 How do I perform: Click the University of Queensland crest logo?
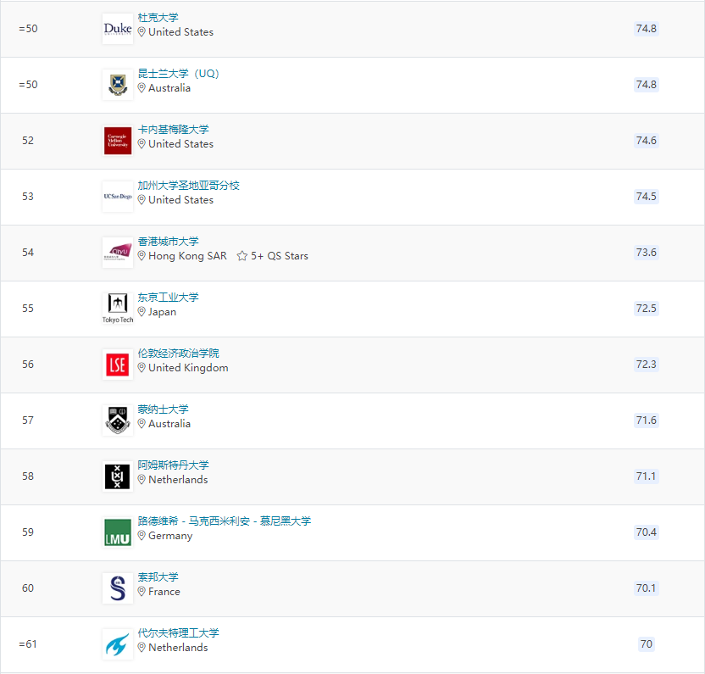118,85
